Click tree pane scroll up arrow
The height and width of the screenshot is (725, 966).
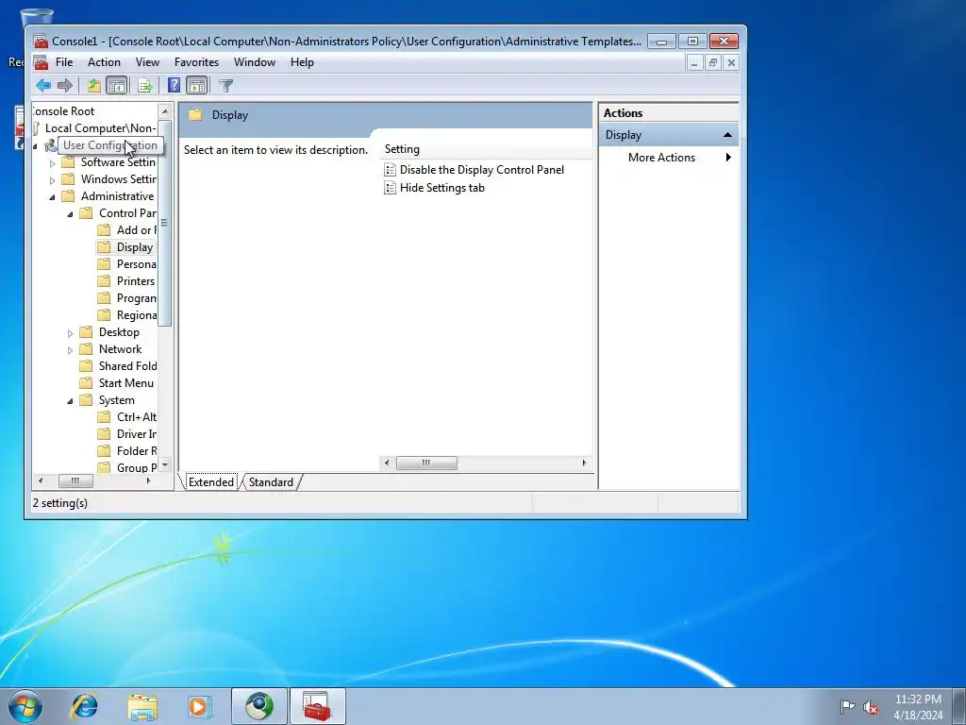click(164, 111)
